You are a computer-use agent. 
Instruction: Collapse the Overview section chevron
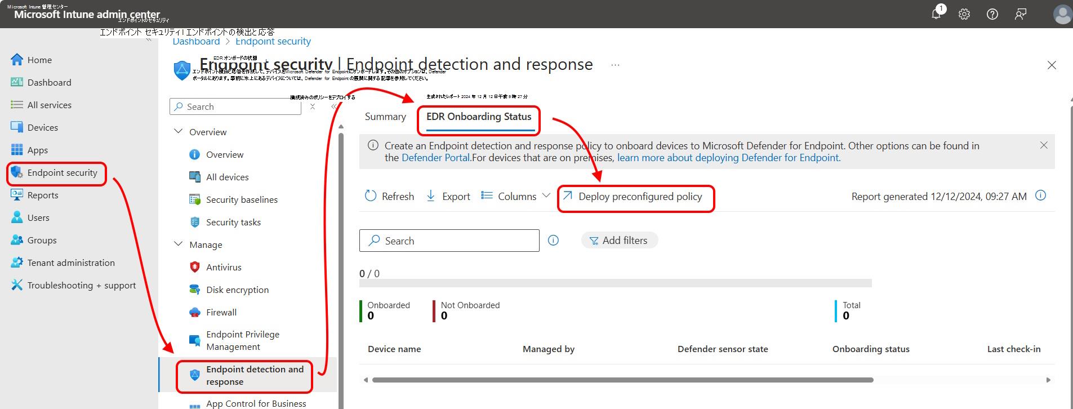(179, 131)
